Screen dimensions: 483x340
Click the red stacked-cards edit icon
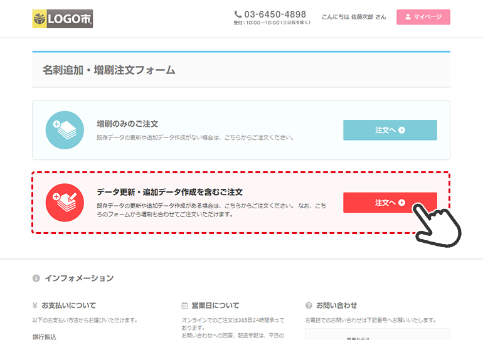(x=65, y=203)
